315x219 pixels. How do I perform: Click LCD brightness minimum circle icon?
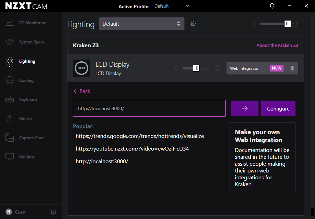[x=176, y=68]
